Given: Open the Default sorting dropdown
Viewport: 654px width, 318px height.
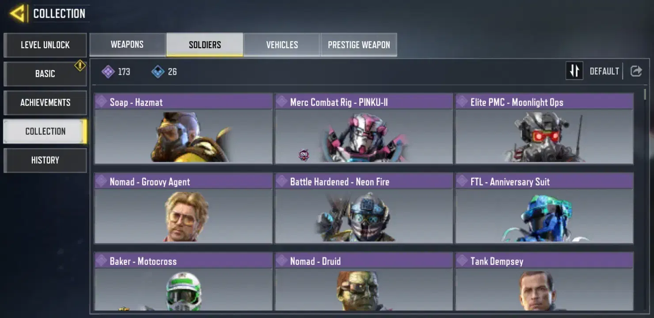Looking at the screenshot, I should pyautogui.click(x=604, y=71).
